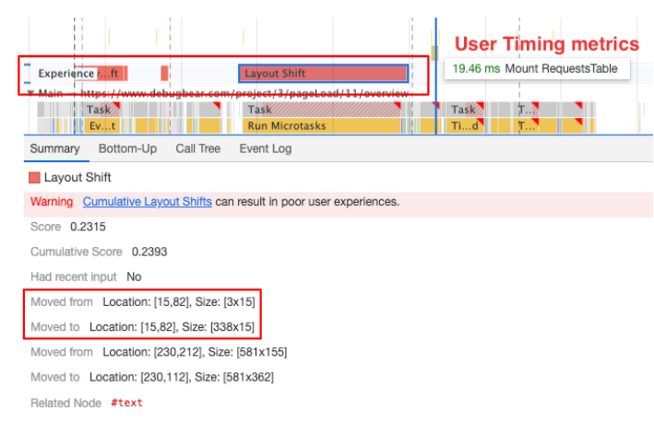Select the wide Layout Shift block in Experience track
This screenshot has width=654, height=423.
coord(322,74)
